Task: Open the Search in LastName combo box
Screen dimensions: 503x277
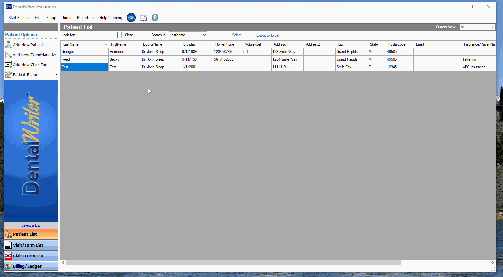Action: coord(188,35)
